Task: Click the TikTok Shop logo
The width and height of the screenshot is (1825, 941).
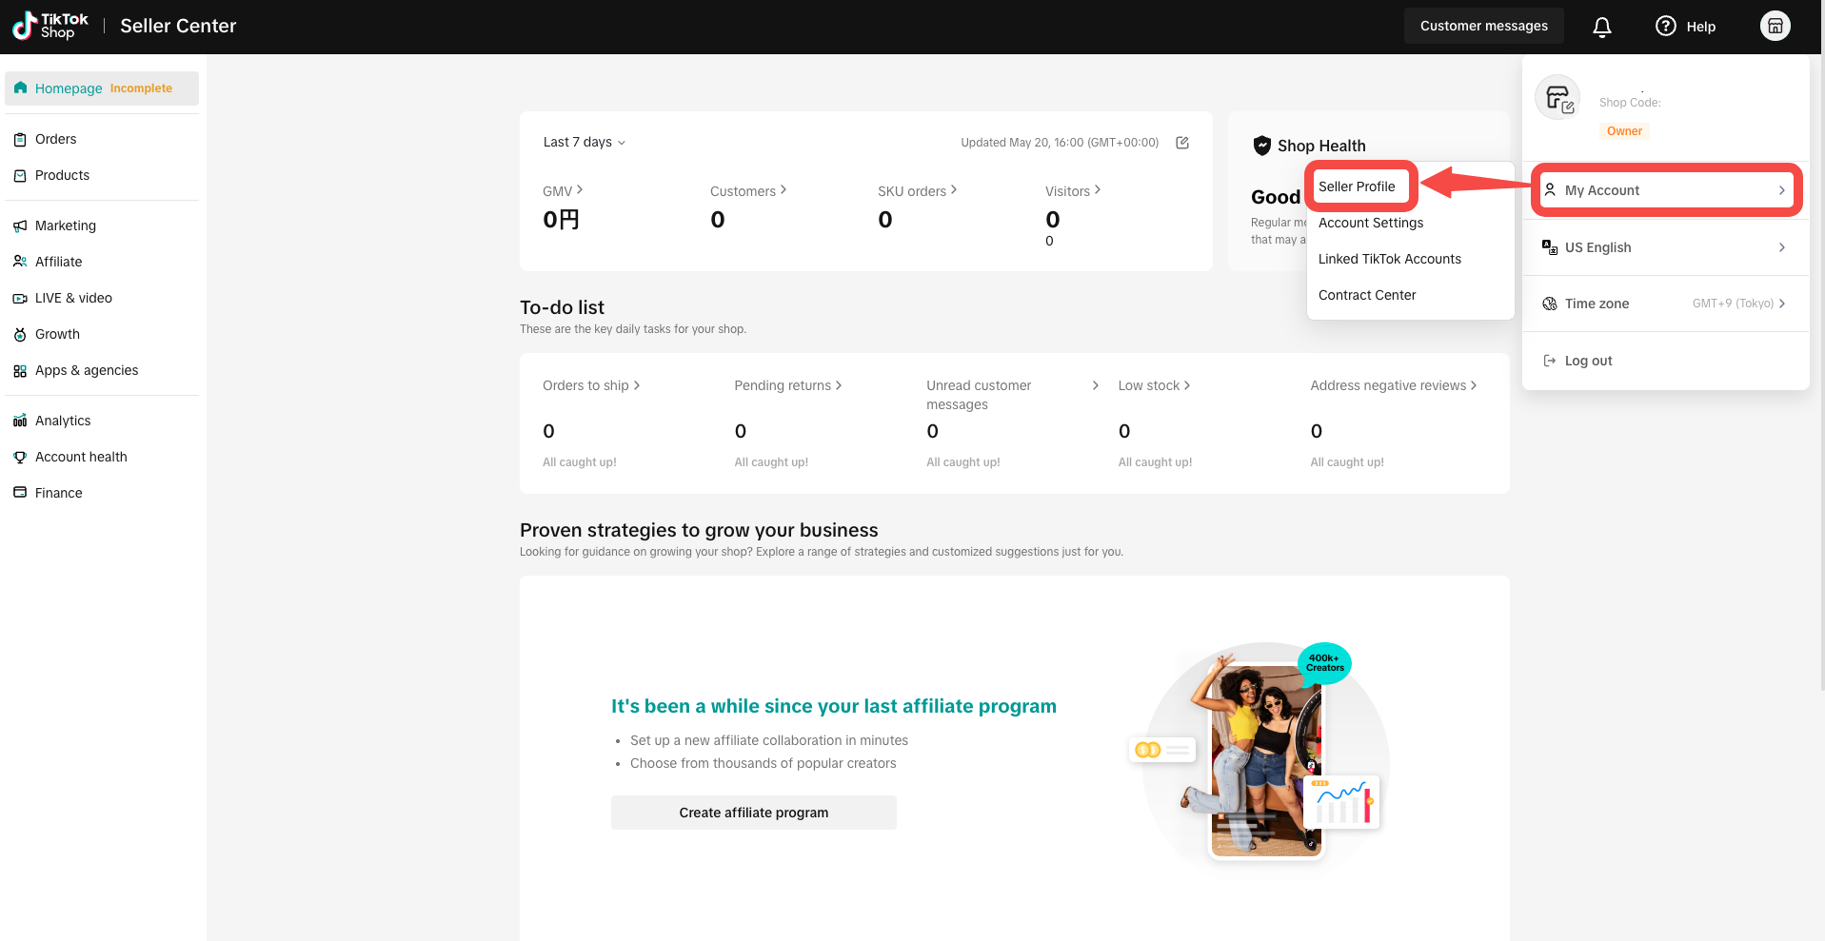Action: click(50, 26)
